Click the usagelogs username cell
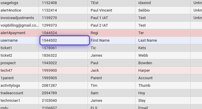This screenshot has width=202, height=109. (19, 3)
